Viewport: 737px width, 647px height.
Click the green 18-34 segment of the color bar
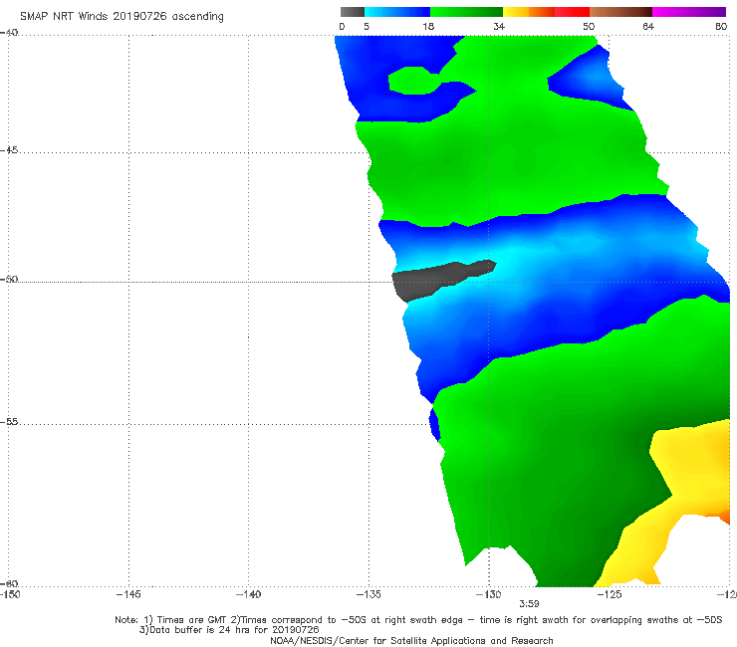coord(466,12)
